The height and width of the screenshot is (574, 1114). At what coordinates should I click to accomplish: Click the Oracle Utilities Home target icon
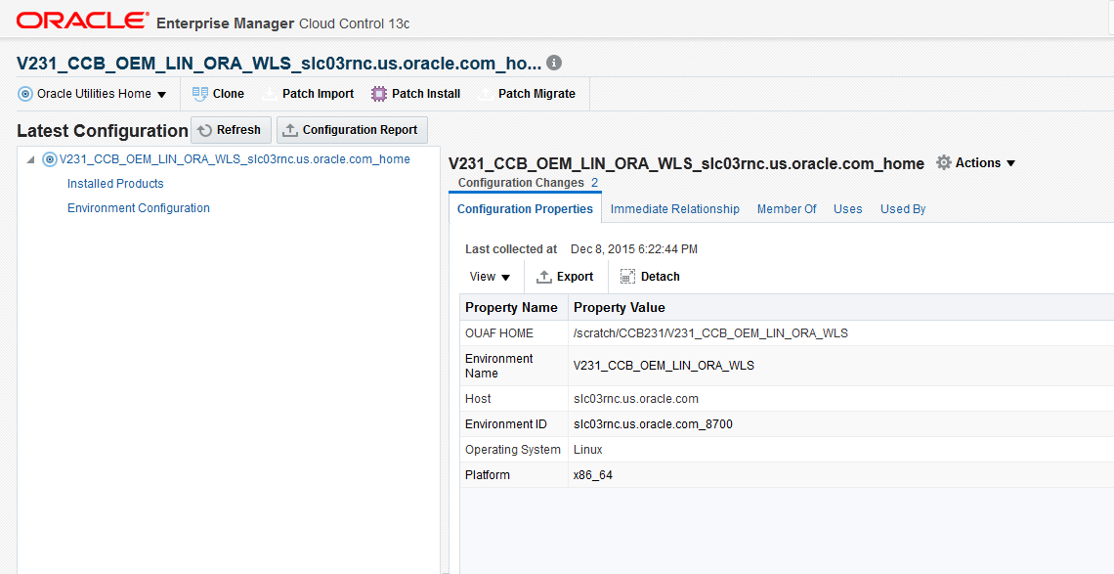pyautogui.click(x=24, y=94)
